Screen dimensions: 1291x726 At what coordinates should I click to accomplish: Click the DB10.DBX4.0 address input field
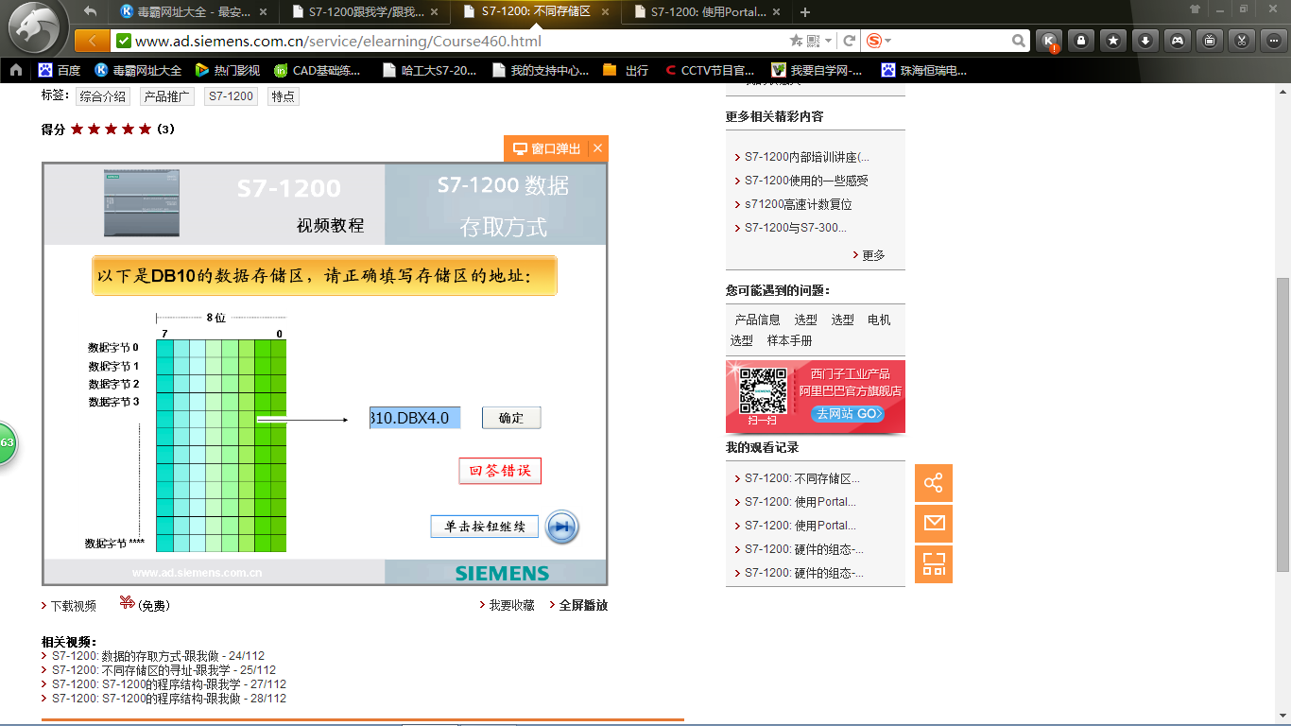(415, 418)
